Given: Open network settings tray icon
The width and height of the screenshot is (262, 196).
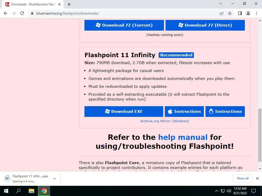Looking at the screenshot, I should (x=223, y=191).
